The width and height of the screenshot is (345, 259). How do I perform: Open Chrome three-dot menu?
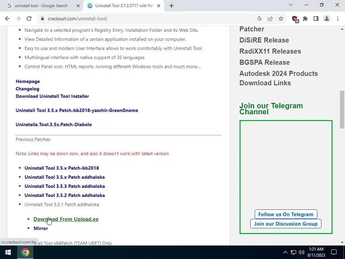[338, 19]
